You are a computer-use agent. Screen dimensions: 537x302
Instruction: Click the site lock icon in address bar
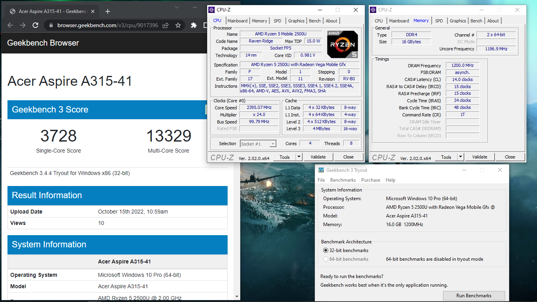point(51,25)
